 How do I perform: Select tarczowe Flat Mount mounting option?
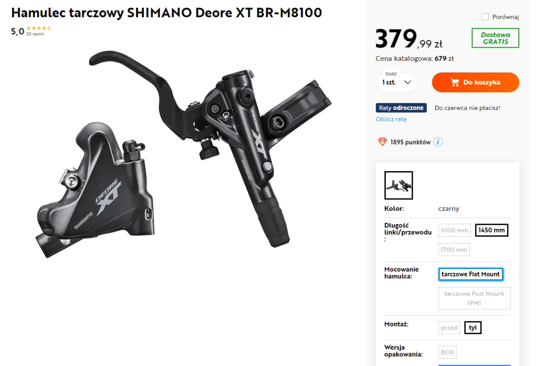471,274
